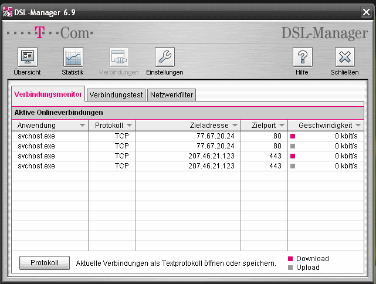Screen dimensions: 376x284
Task: Click pink download marker in first row
Action: 293,136
